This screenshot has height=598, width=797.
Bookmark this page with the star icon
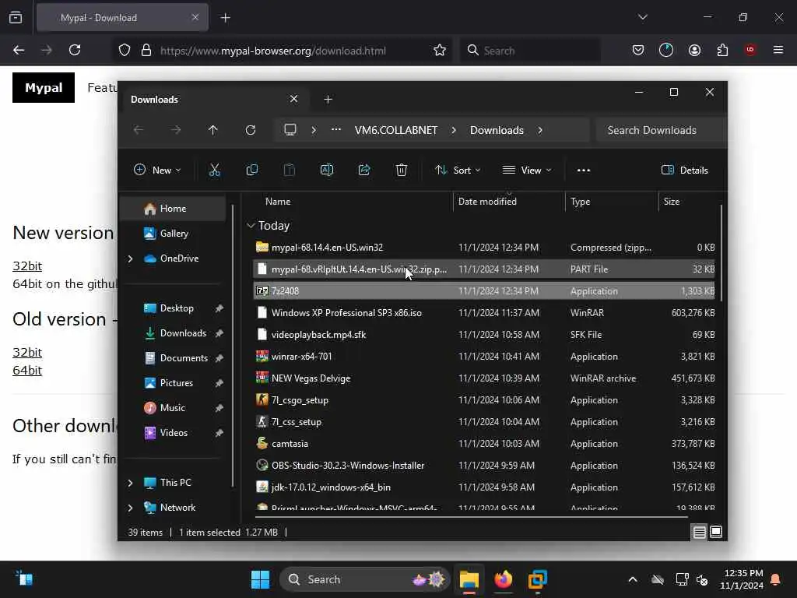pos(440,50)
